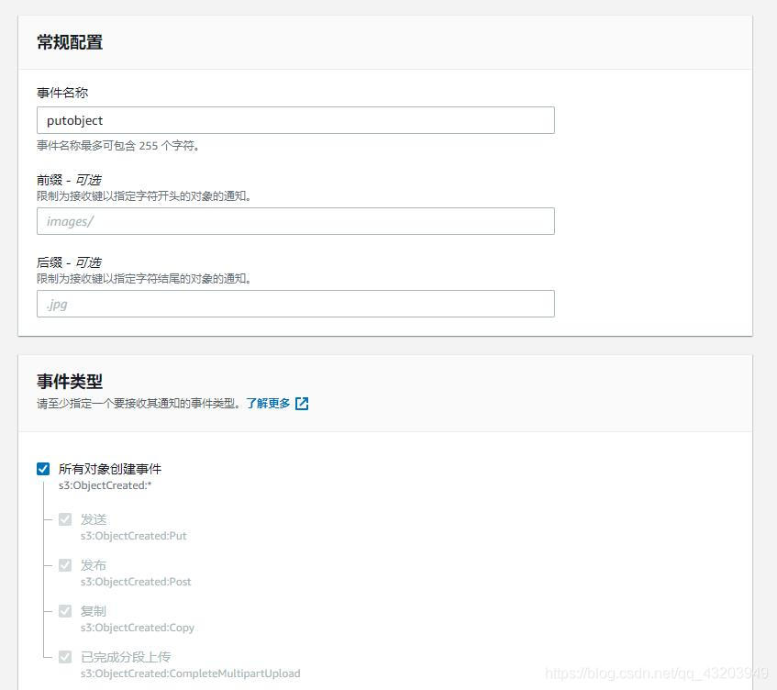The width and height of the screenshot is (777, 690).
Task: Click the prefix field showing images/ placeholder
Action: 295,221
